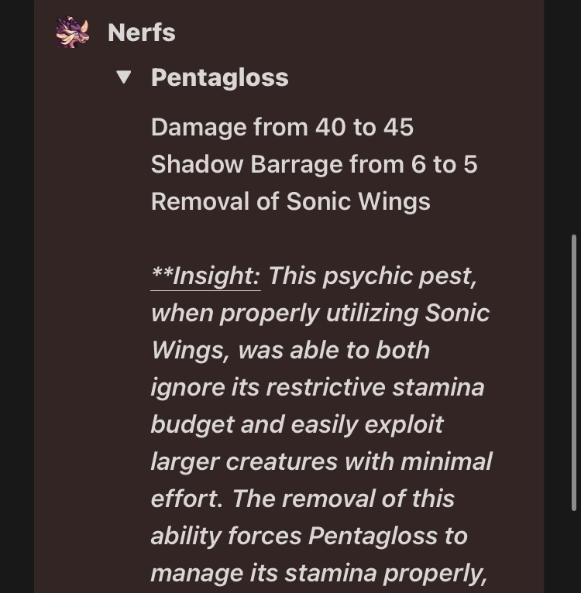Place cursor in "Damage from 40 to 45" line
This screenshot has width=581, height=593.
282,127
